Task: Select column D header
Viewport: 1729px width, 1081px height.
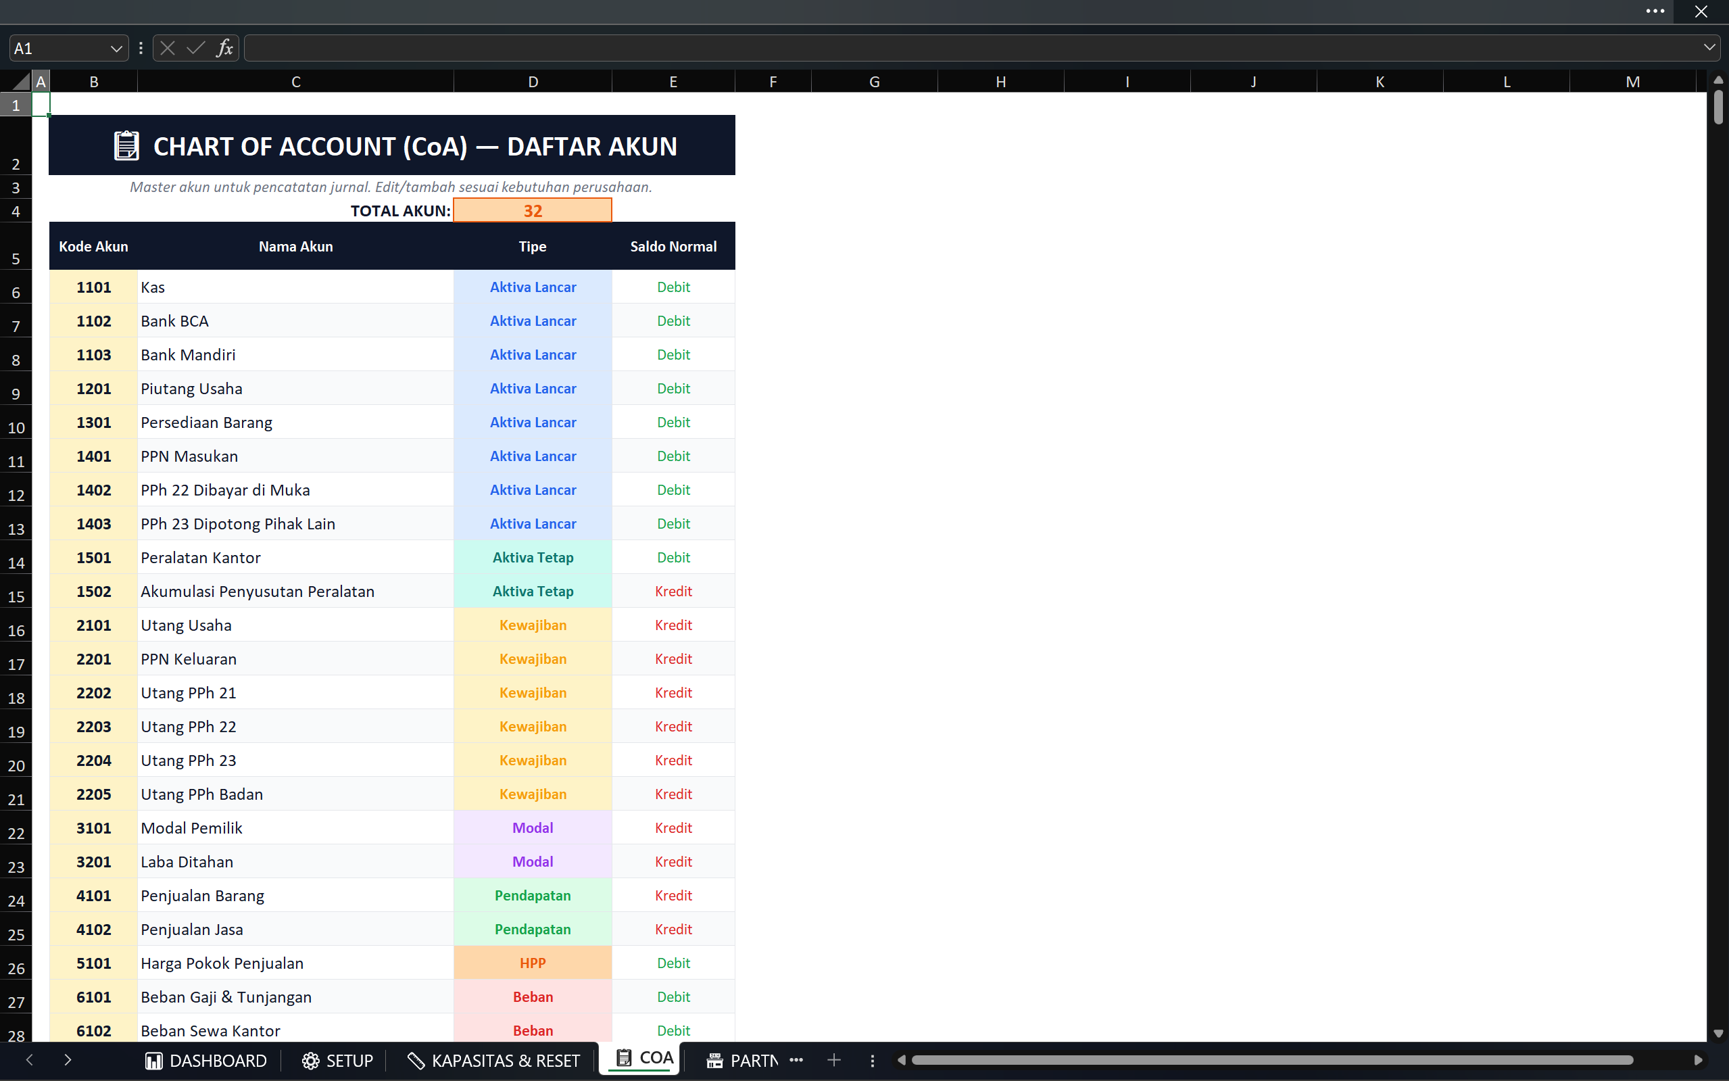Action: coord(533,82)
